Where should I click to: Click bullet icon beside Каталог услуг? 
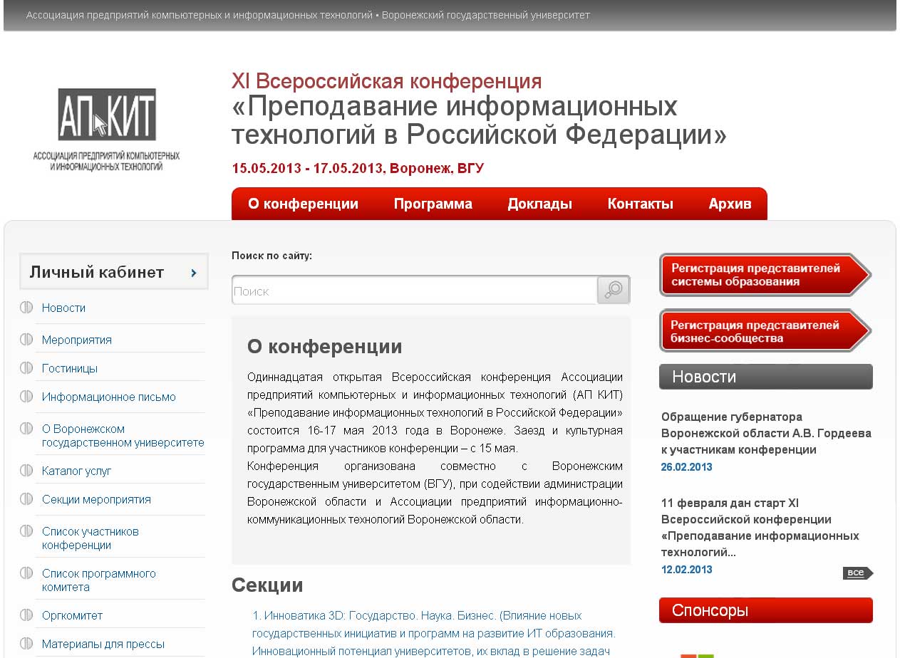pos(26,471)
